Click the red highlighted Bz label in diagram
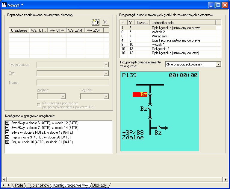Screen dimensions: 230x189 point(140,94)
